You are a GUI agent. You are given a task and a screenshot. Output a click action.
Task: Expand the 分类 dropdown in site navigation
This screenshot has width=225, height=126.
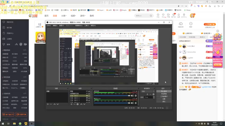point(64,16)
